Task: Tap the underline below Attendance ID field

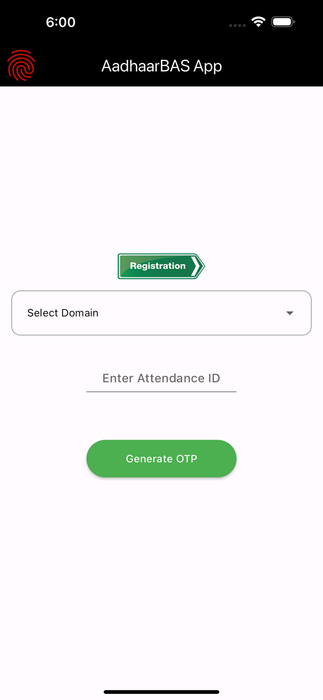Action: coord(161,392)
